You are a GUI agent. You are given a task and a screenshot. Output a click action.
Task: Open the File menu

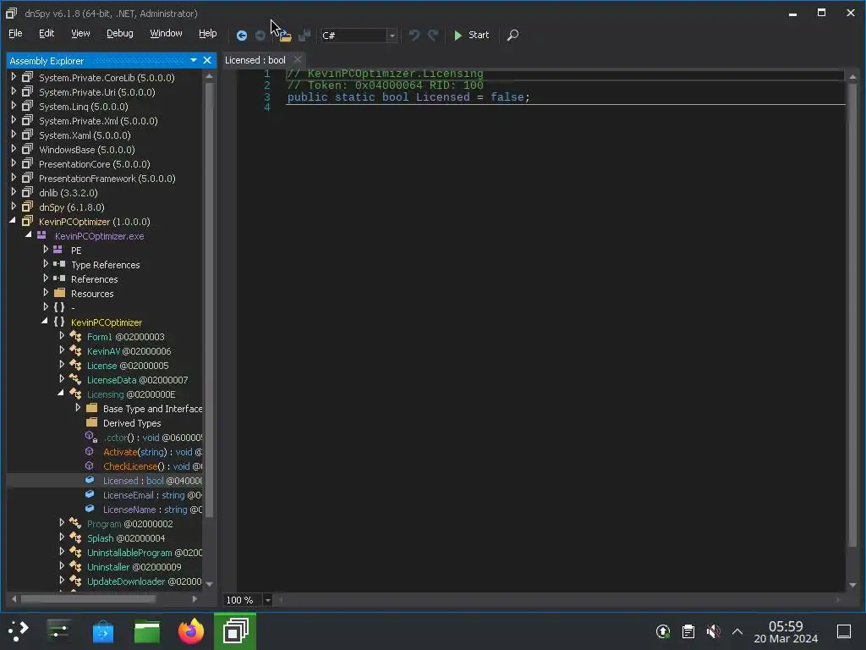click(15, 33)
